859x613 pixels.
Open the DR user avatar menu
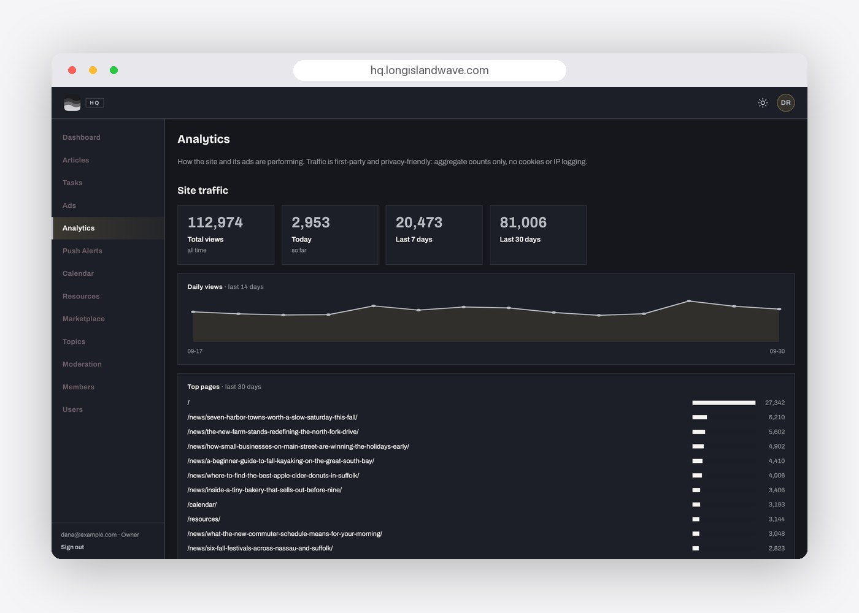click(x=786, y=103)
